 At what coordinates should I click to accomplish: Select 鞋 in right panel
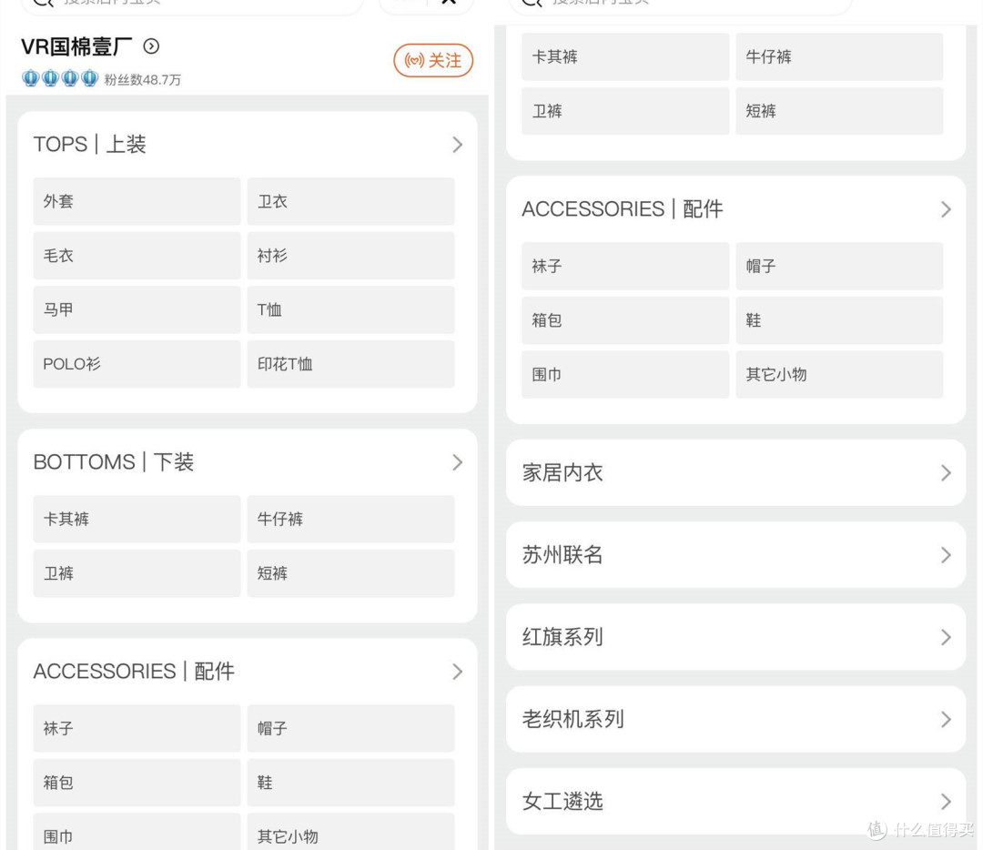(839, 320)
